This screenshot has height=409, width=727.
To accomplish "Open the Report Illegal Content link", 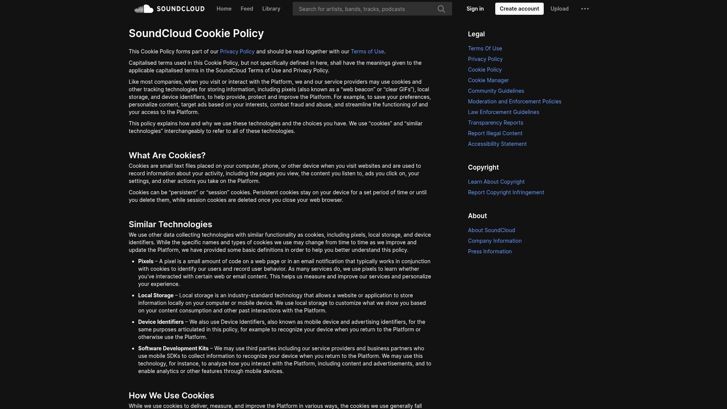I will [495, 133].
